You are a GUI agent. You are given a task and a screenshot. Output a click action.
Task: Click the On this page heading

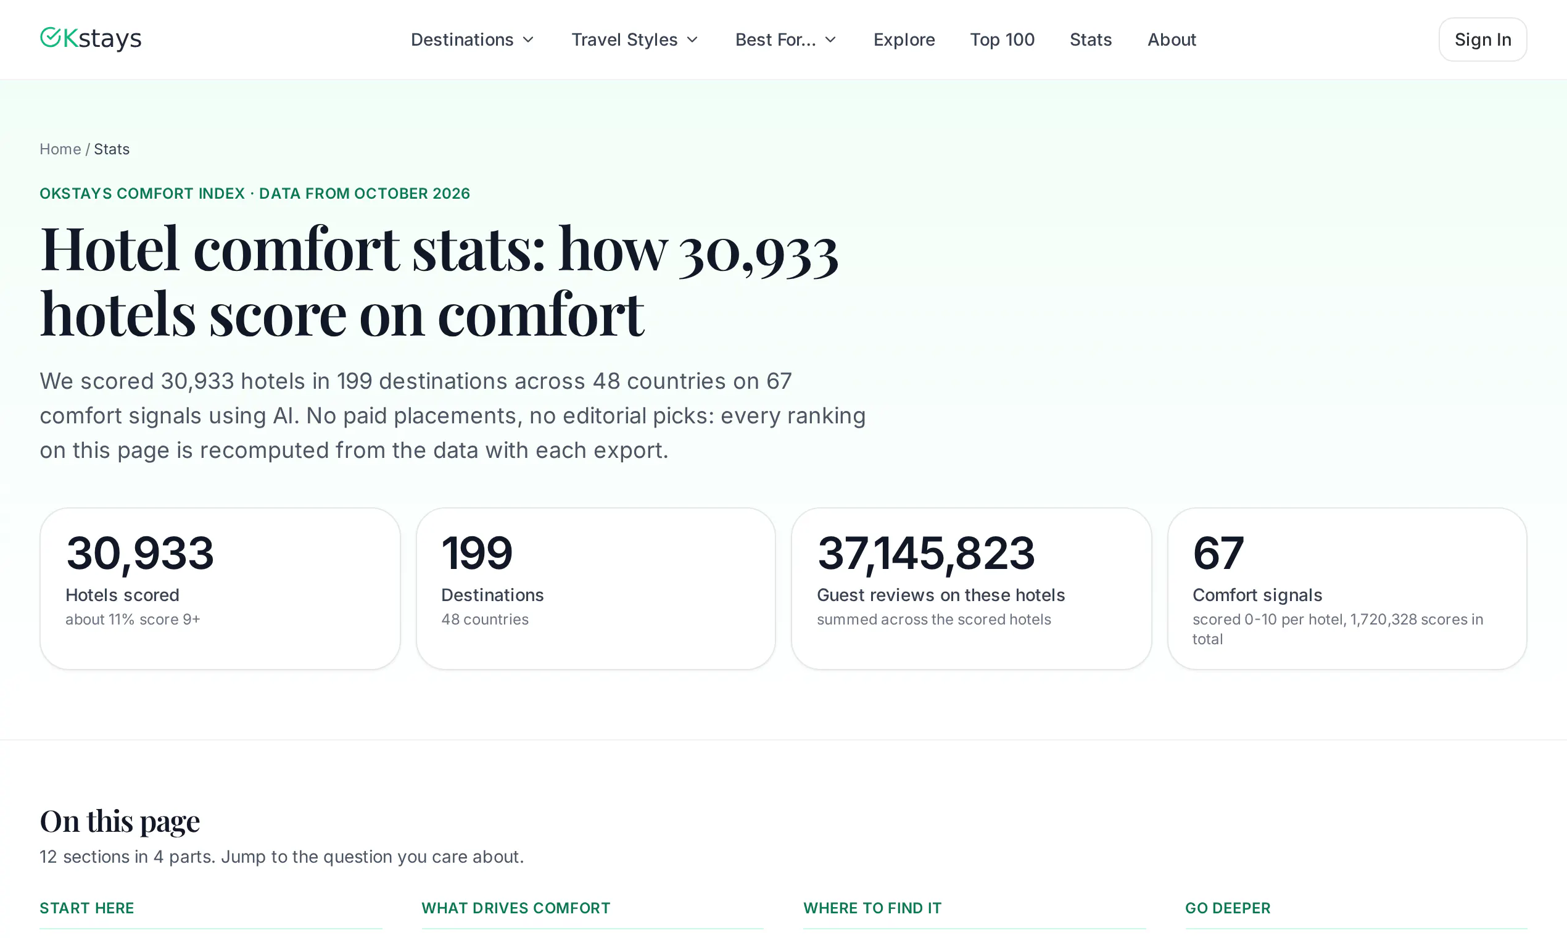pos(120,822)
